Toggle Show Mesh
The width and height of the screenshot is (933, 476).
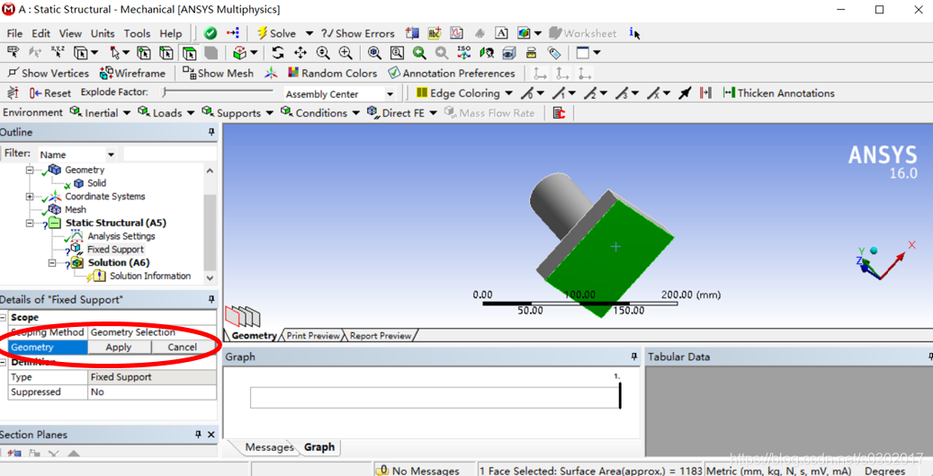pyautogui.click(x=218, y=73)
